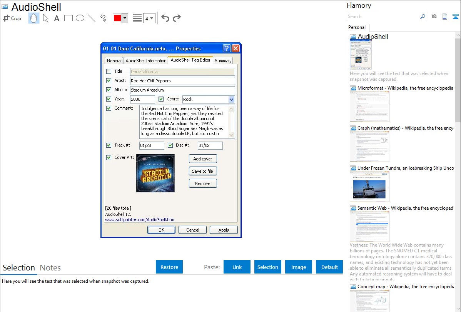Switch to the Selection tab

(x=19, y=268)
